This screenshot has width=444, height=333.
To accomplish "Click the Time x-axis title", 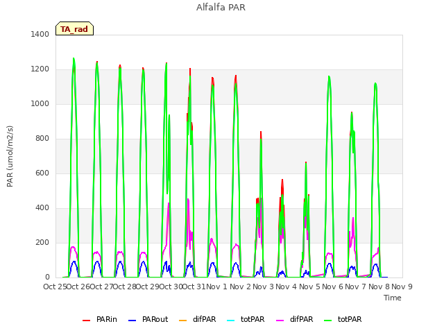I will click(x=392, y=298).
